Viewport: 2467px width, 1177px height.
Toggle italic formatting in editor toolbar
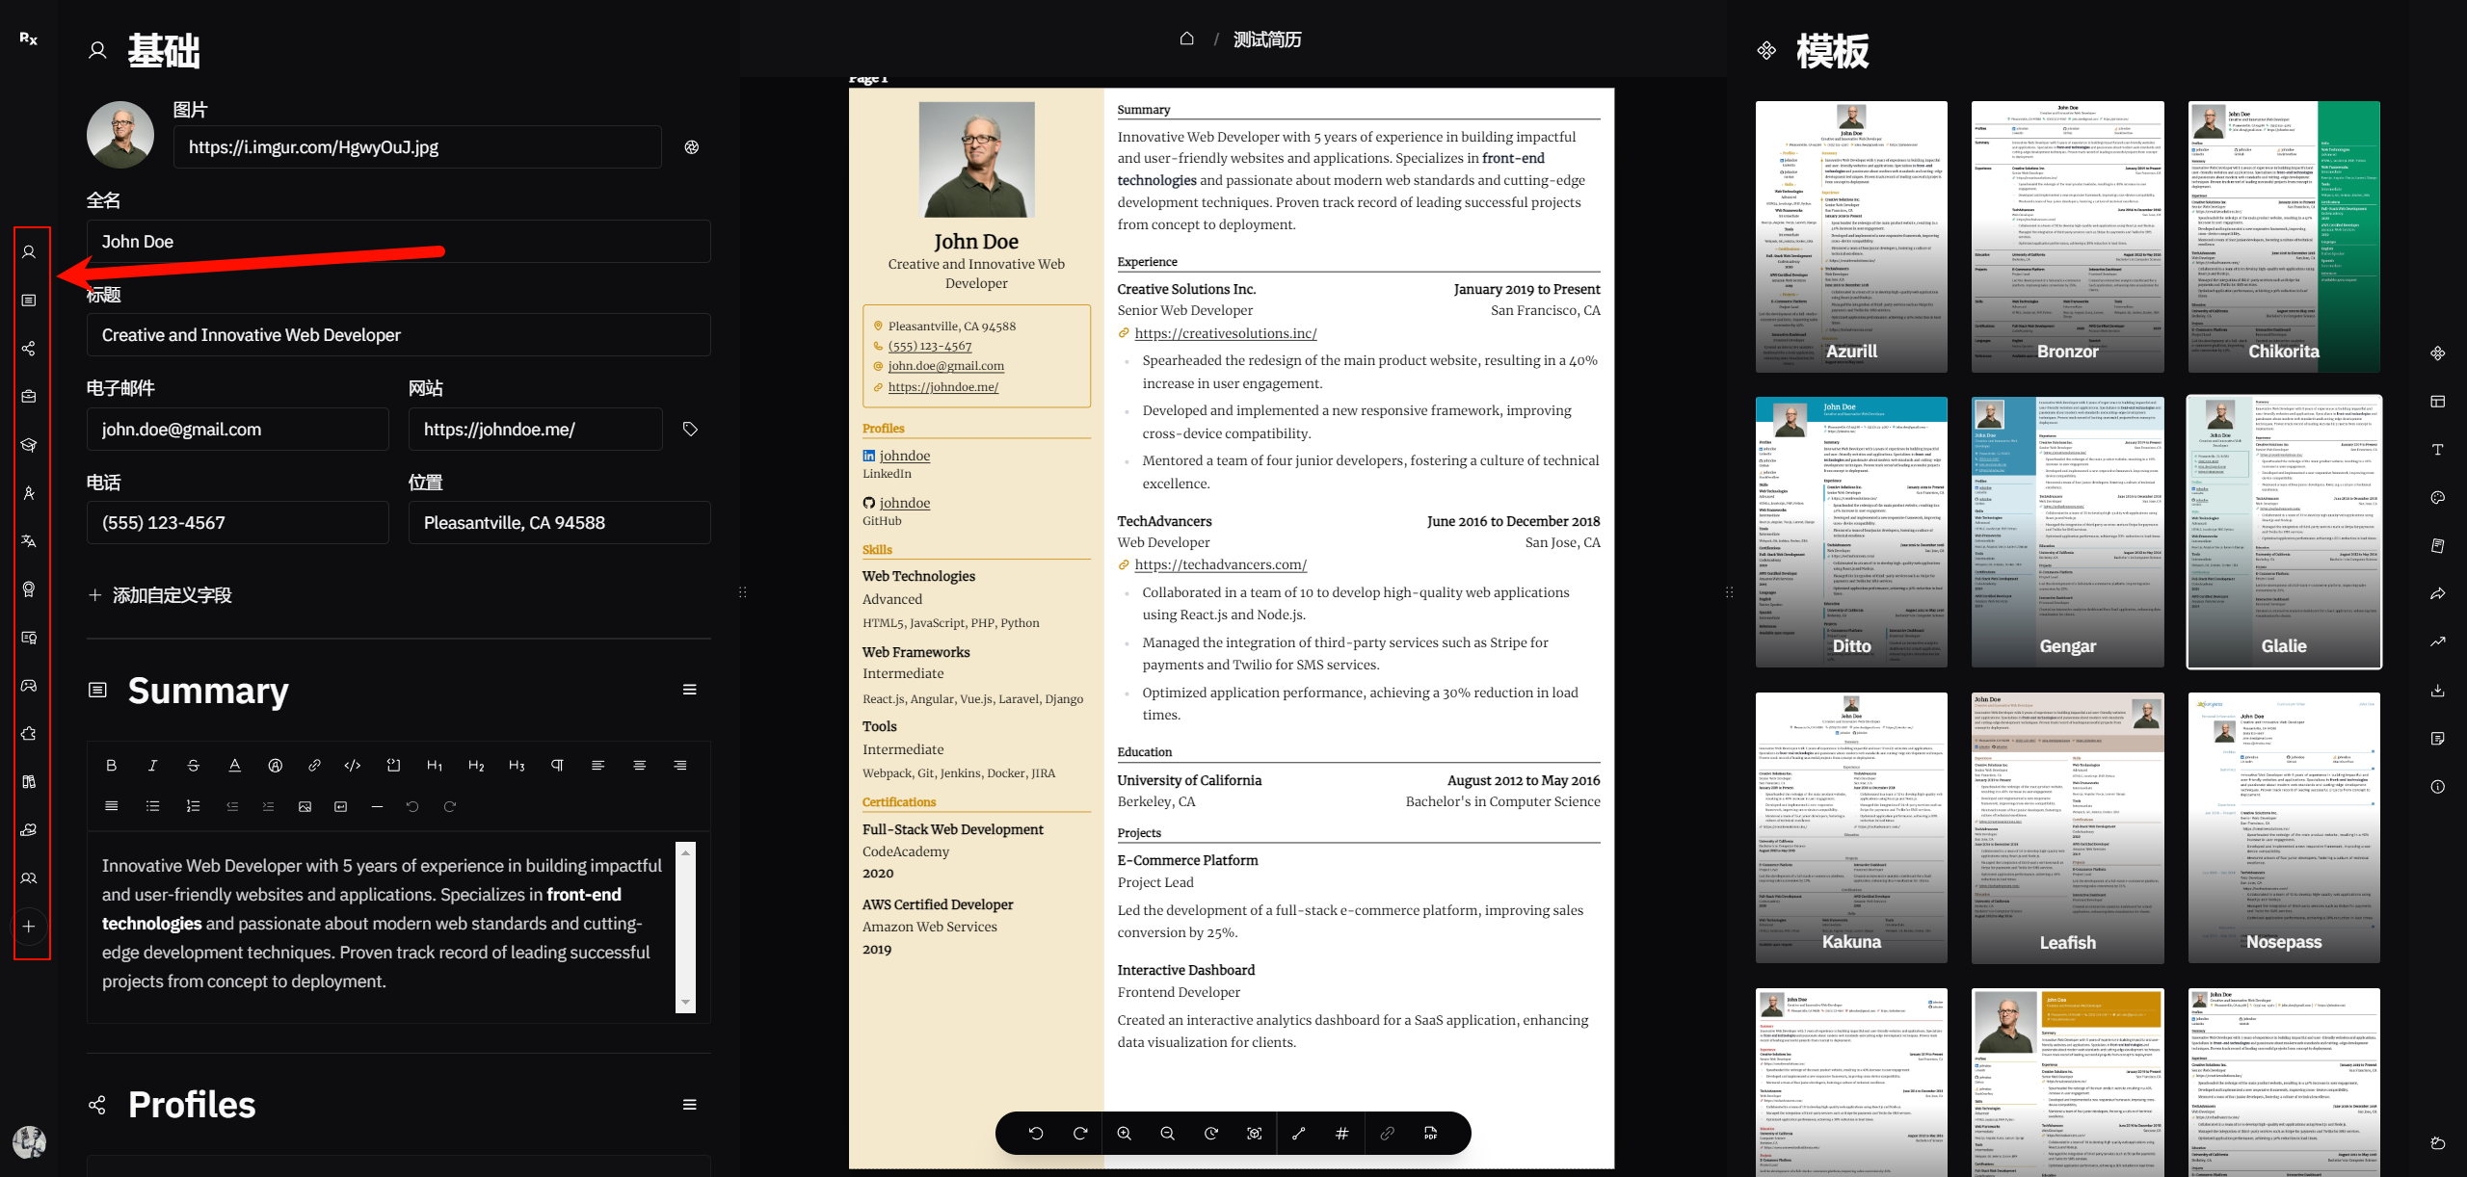[151, 767]
